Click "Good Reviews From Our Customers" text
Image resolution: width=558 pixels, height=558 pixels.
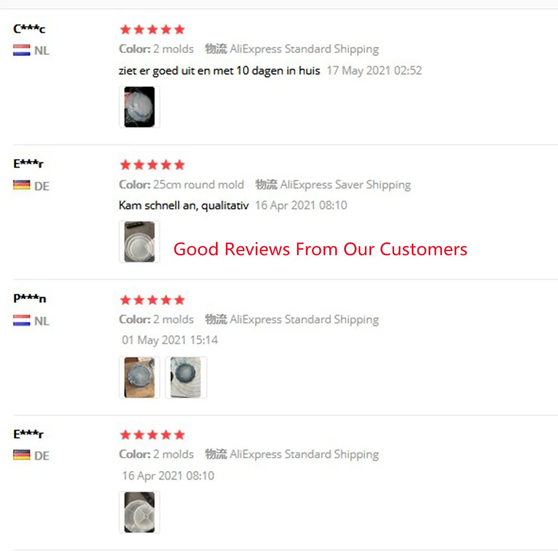[320, 249]
